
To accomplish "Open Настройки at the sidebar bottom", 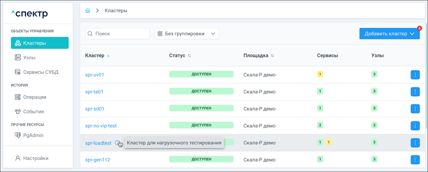I will (x=36, y=158).
